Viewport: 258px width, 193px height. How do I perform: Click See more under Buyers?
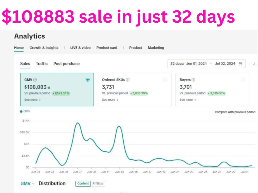[188, 100]
